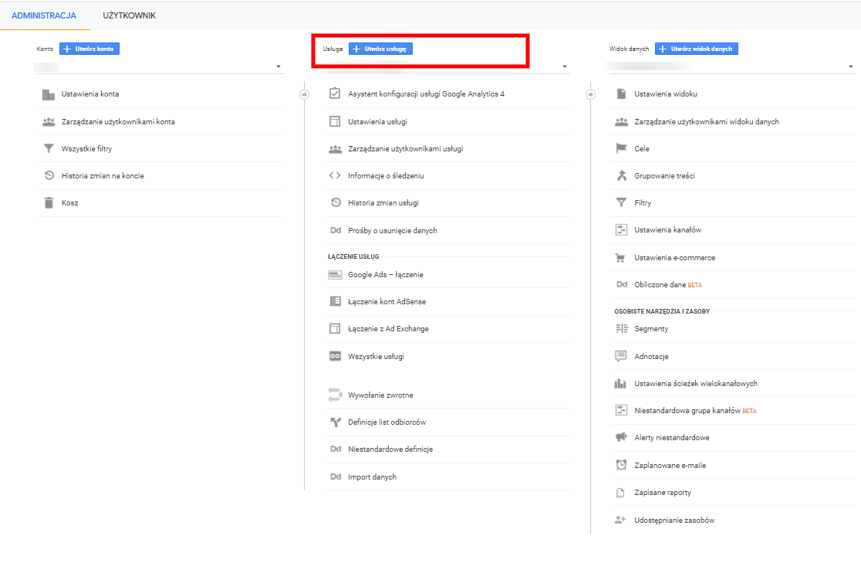Click the link icon beside Wszystkie usługi

(335, 356)
